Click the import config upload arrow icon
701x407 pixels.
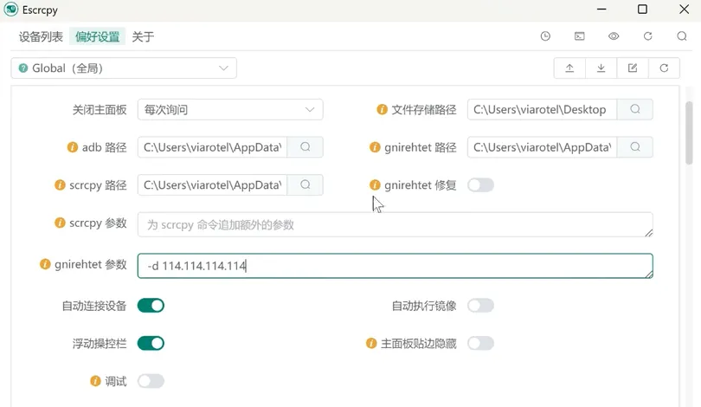click(x=569, y=68)
